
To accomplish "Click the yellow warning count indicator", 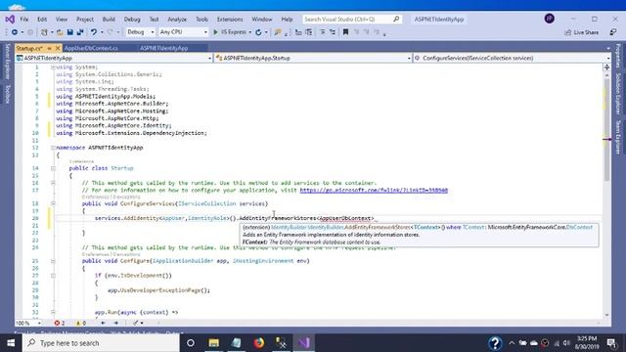I will point(80,323).
